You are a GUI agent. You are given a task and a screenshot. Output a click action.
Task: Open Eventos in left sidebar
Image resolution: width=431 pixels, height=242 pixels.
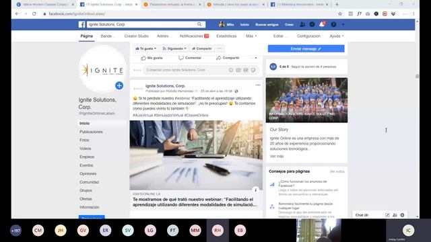[86, 165]
